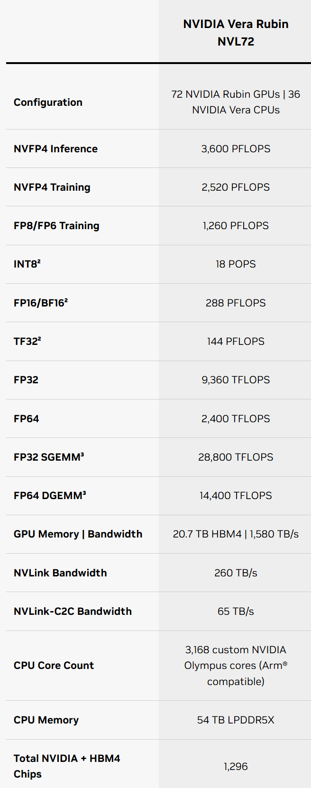
Task: Click the FP64 row label
Action: coord(26,418)
